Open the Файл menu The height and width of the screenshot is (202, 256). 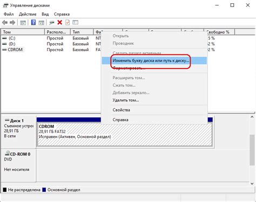tap(9, 14)
